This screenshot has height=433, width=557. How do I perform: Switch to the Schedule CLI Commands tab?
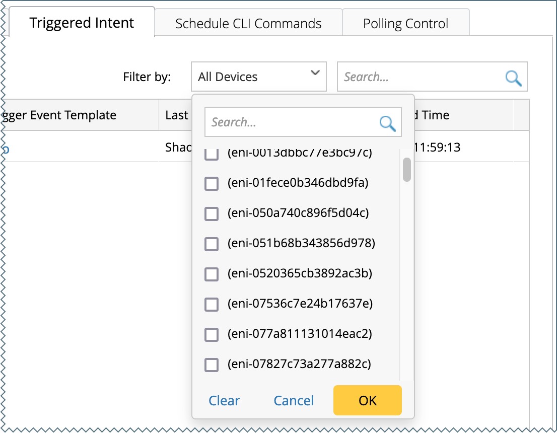coord(248,24)
